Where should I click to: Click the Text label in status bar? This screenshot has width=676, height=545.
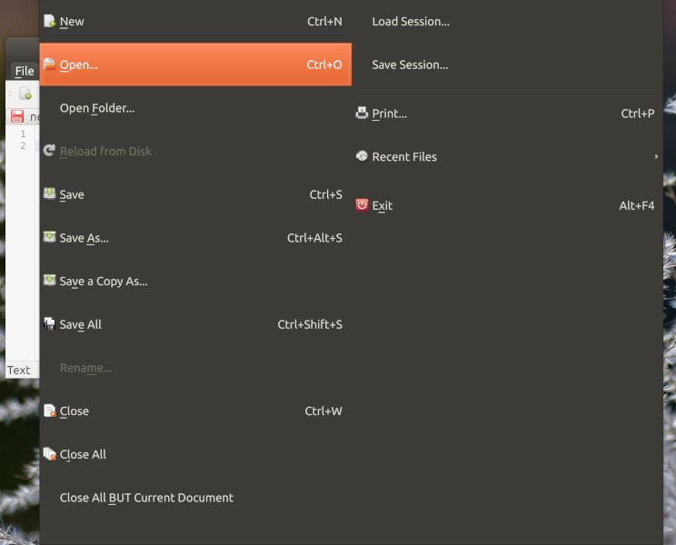tap(19, 370)
